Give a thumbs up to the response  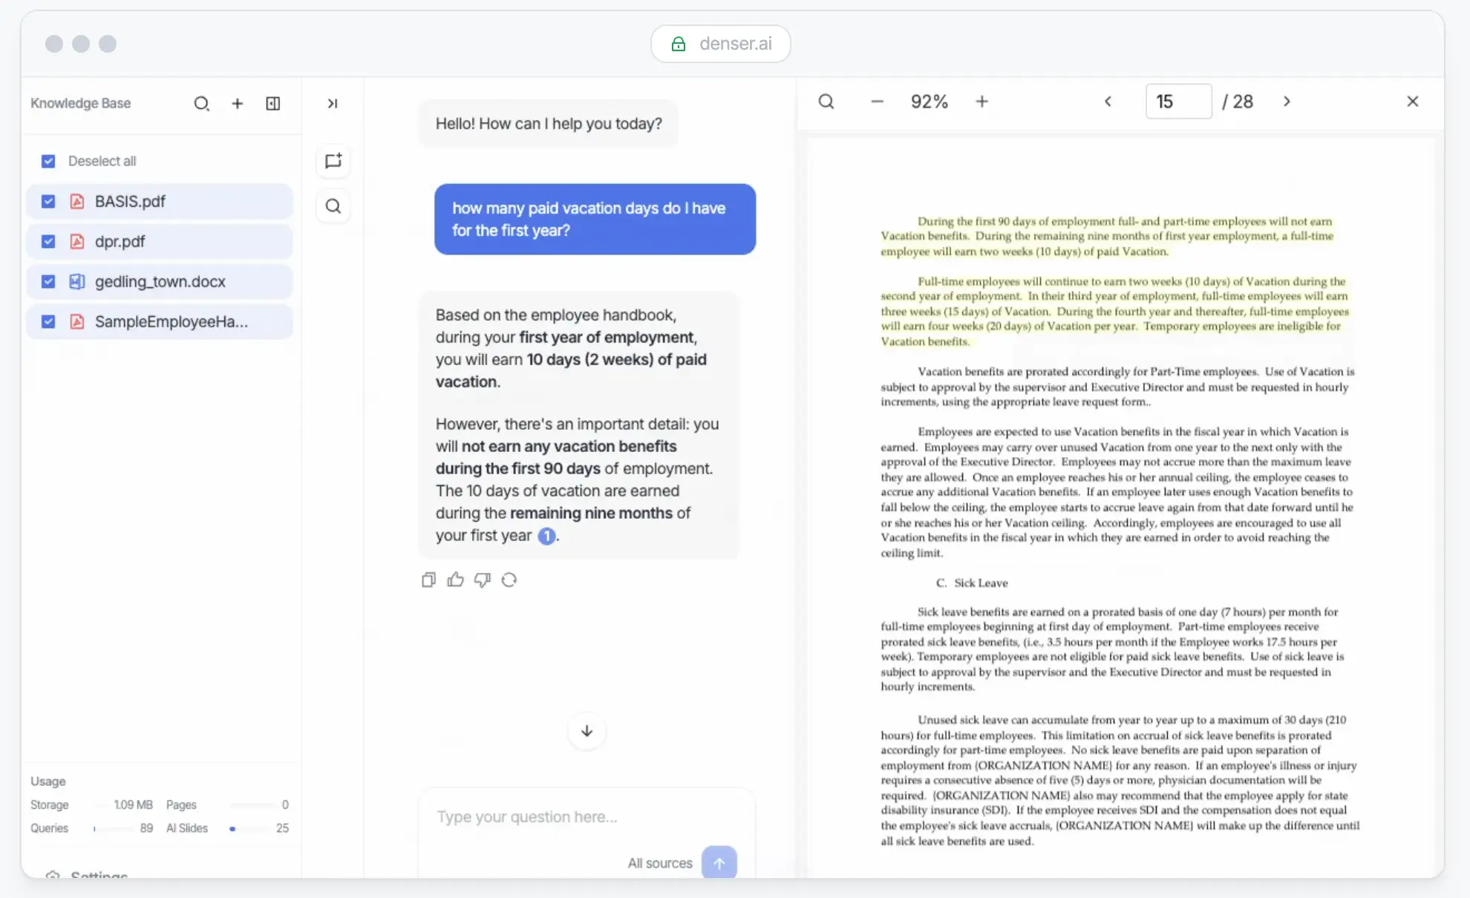(455, 580)
